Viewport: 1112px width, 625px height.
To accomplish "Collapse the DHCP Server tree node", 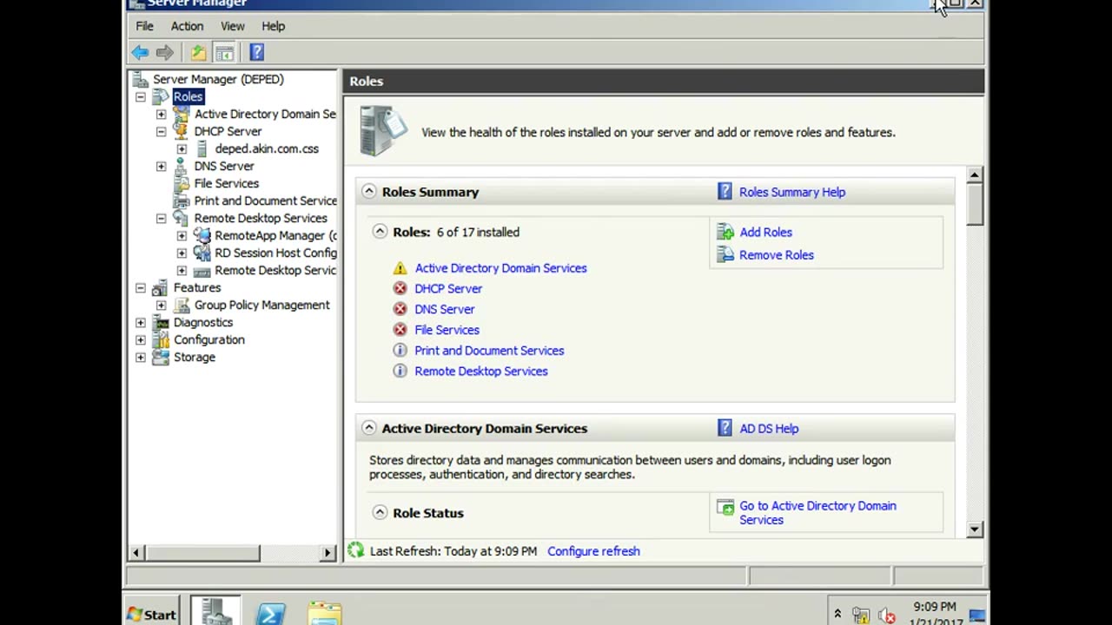I will point(161,131).
